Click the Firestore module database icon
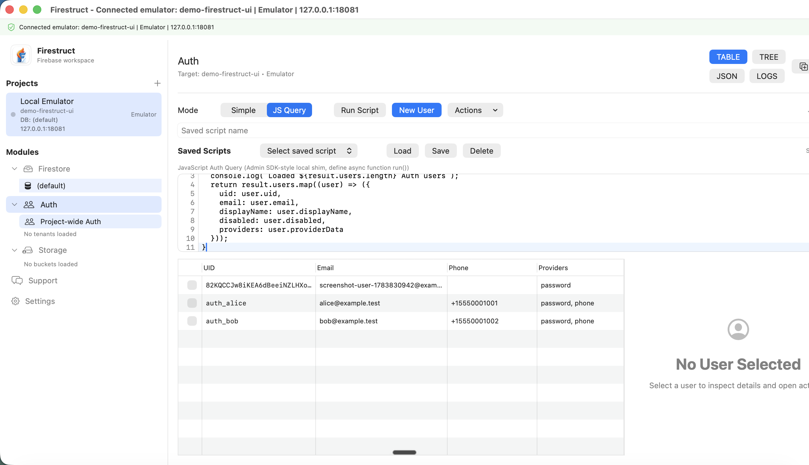This screenshot has height=465, width=809. point(28,169)
